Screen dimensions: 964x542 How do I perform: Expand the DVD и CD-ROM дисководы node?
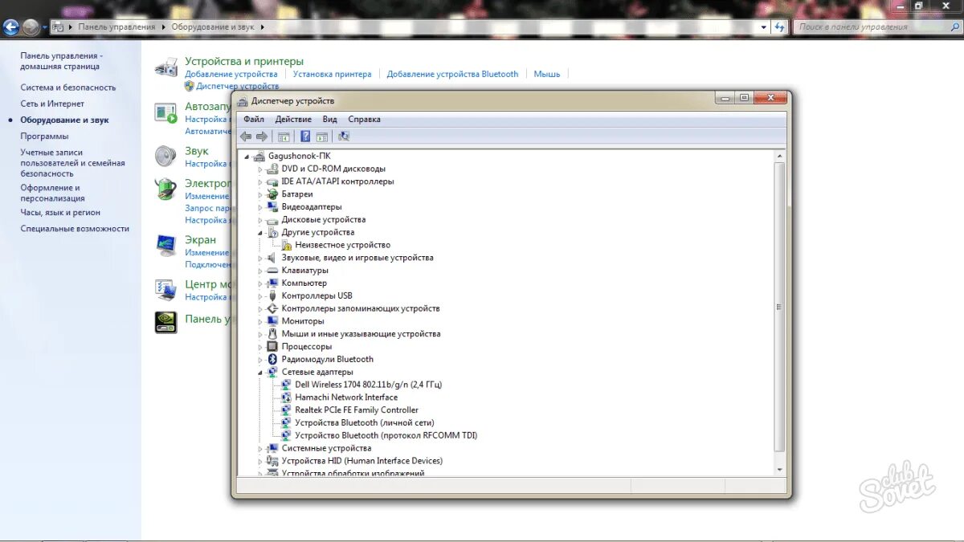click(260, 169)
